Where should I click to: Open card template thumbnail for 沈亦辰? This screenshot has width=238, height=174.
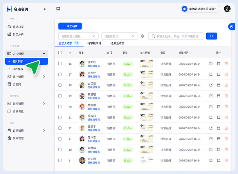(x=147, y=64)
